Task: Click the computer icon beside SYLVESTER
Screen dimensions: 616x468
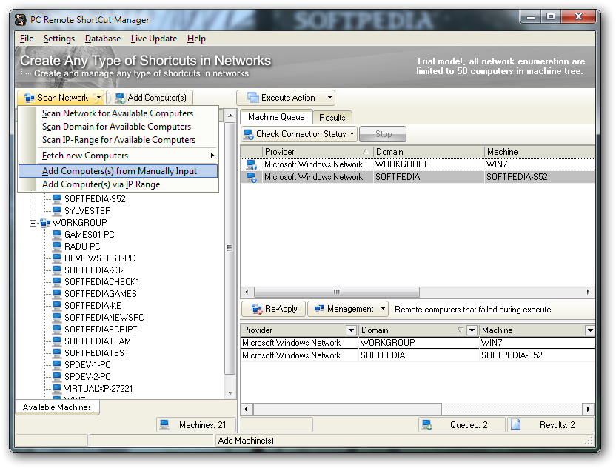Action: click(x=57, y=210)
